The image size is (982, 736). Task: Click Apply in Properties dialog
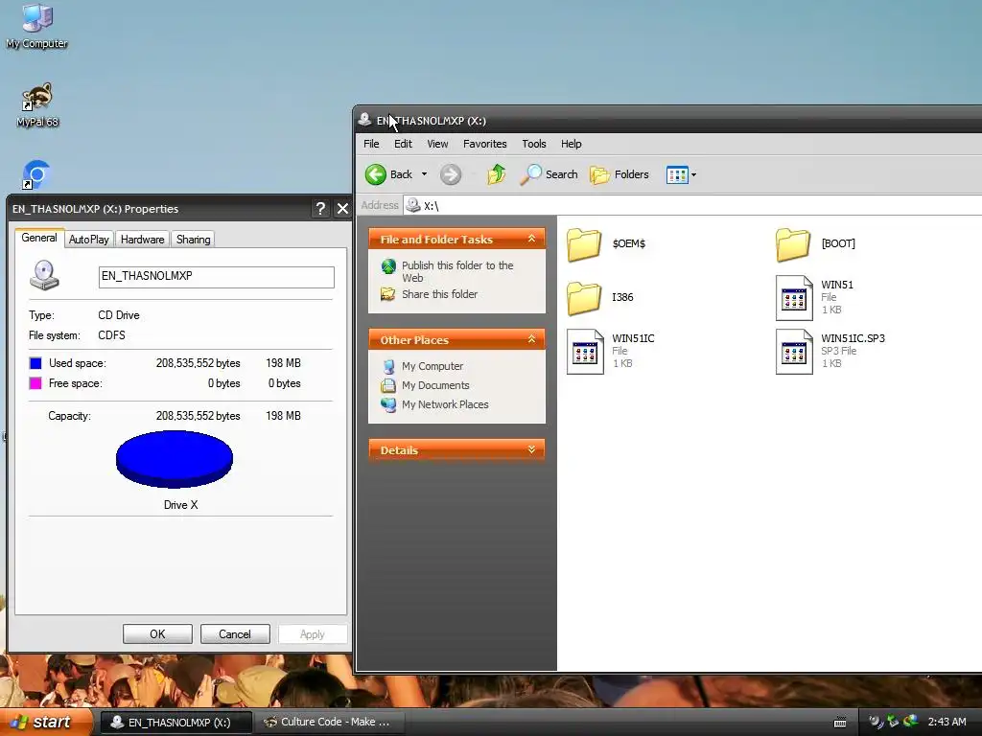coord(312,634)
